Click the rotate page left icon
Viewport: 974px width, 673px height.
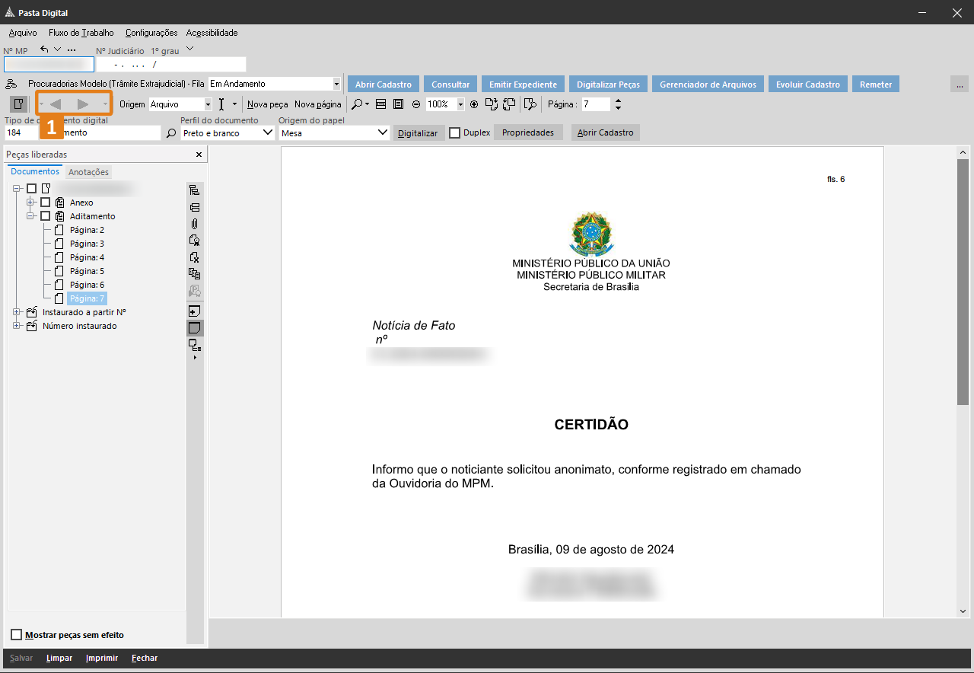[x=509, y=104]
